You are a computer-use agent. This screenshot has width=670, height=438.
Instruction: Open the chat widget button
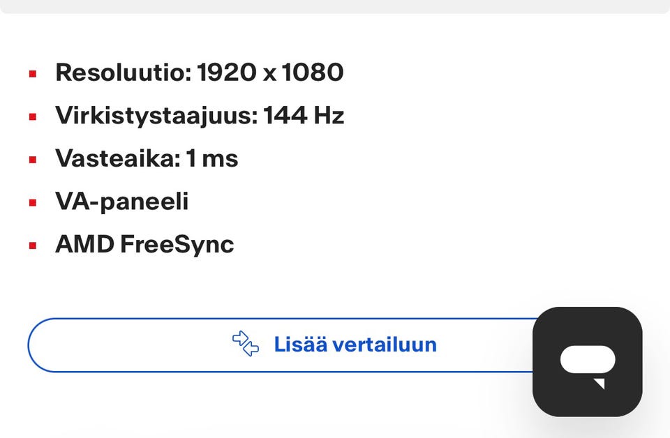click(x=587, y=361)
